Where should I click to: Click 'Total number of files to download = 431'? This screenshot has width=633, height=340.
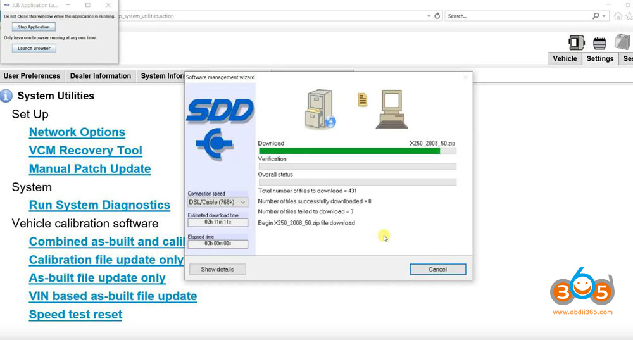pyautogui.click(x=307, y=191)
